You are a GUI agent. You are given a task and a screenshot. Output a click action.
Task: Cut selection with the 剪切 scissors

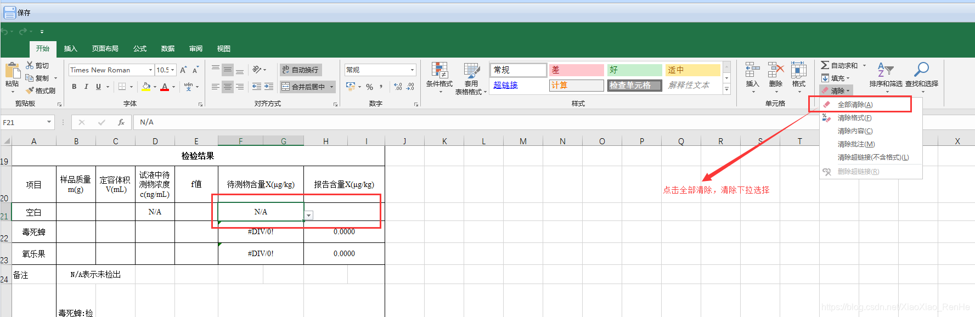[x=37, y=65]
